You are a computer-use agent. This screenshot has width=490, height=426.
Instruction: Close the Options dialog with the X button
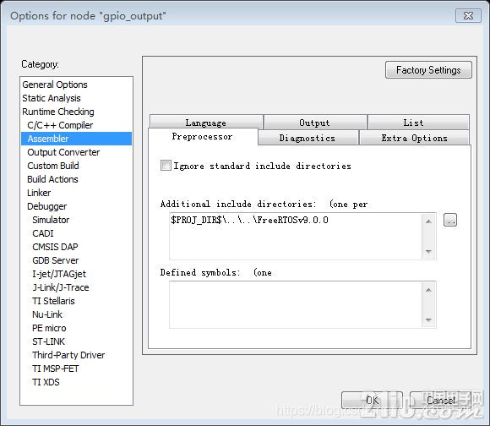tap(468, 15)
